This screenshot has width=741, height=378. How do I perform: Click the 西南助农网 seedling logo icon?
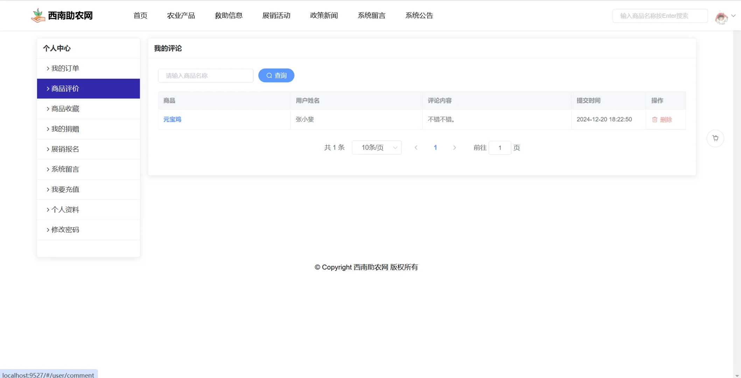tap(38, 15)
